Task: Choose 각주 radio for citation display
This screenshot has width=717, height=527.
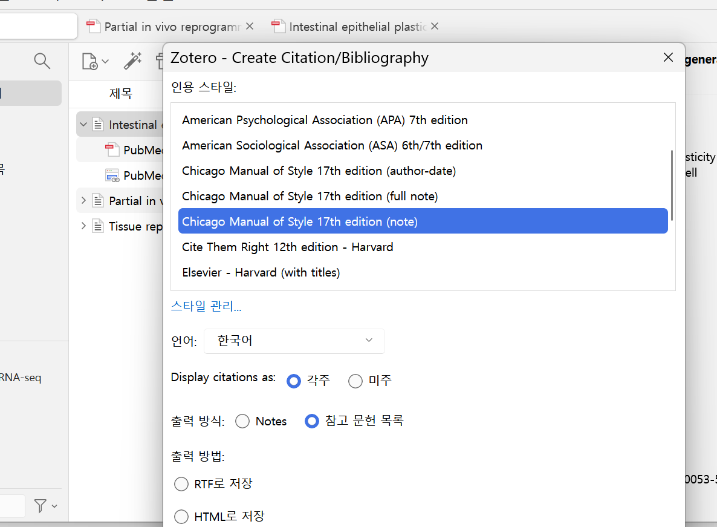Action: pos(294,381)
